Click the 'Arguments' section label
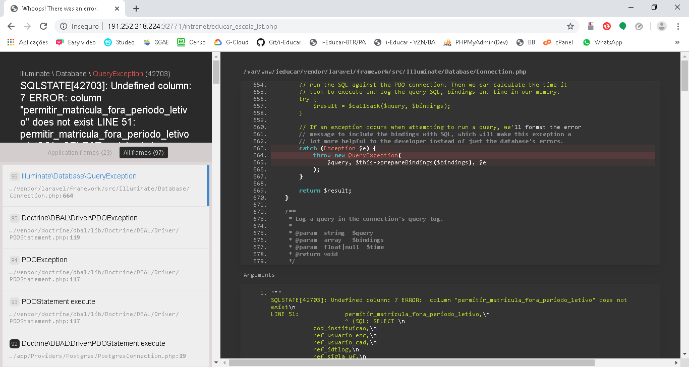This screenshot has width=689, height=367. [259, 275]
